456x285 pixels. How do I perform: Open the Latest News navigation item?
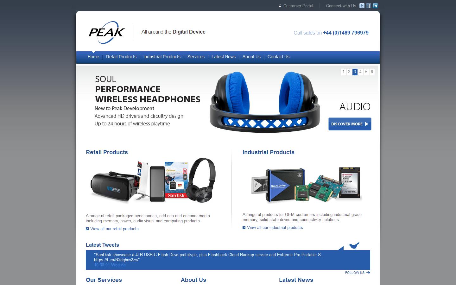(x=224, y=57)
